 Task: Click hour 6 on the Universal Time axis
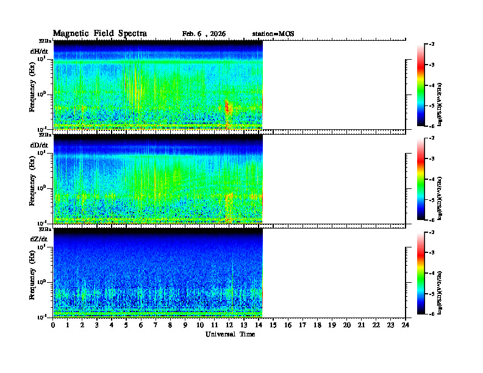point(141,325)
